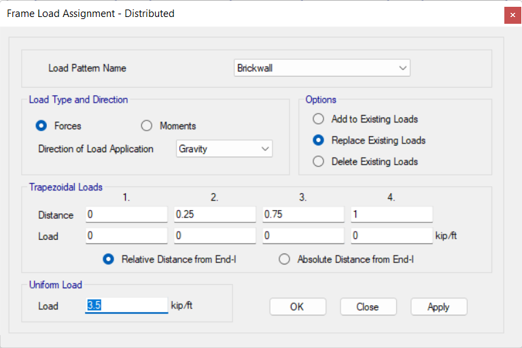The width and height of the screenshot is (522, 348).
Task: Click the Uniform Load value field 3.5
Action: 126,305
